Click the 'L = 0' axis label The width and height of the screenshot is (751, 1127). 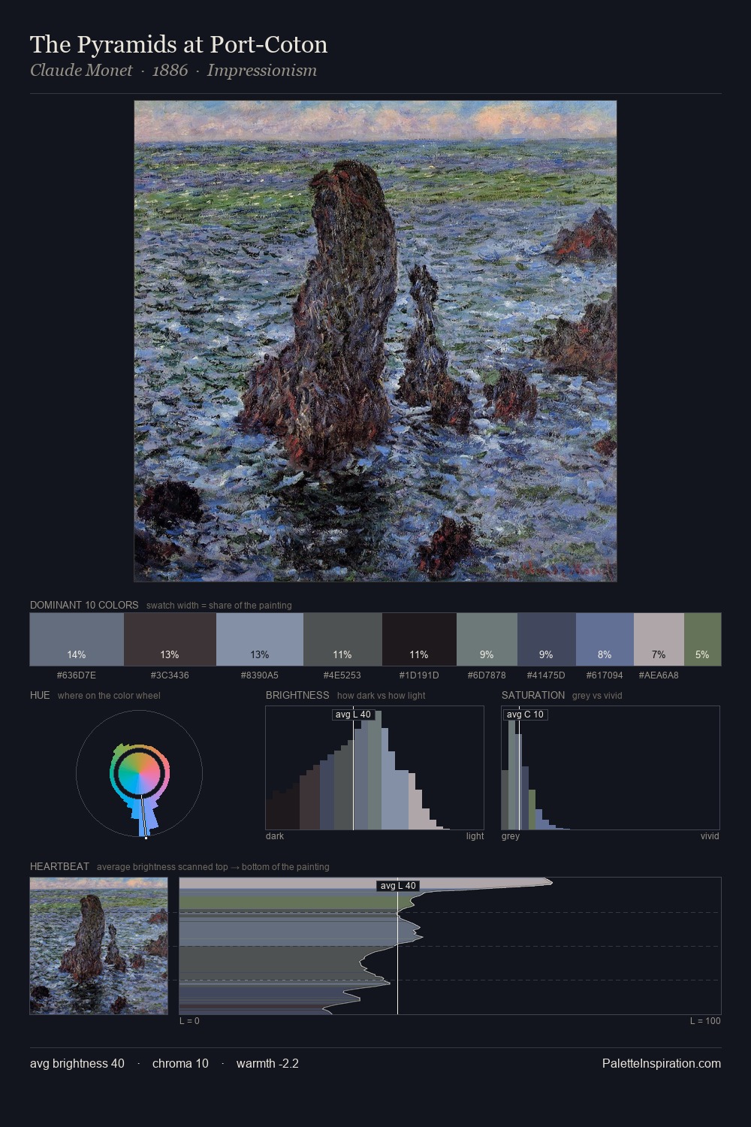point(189,1021)
